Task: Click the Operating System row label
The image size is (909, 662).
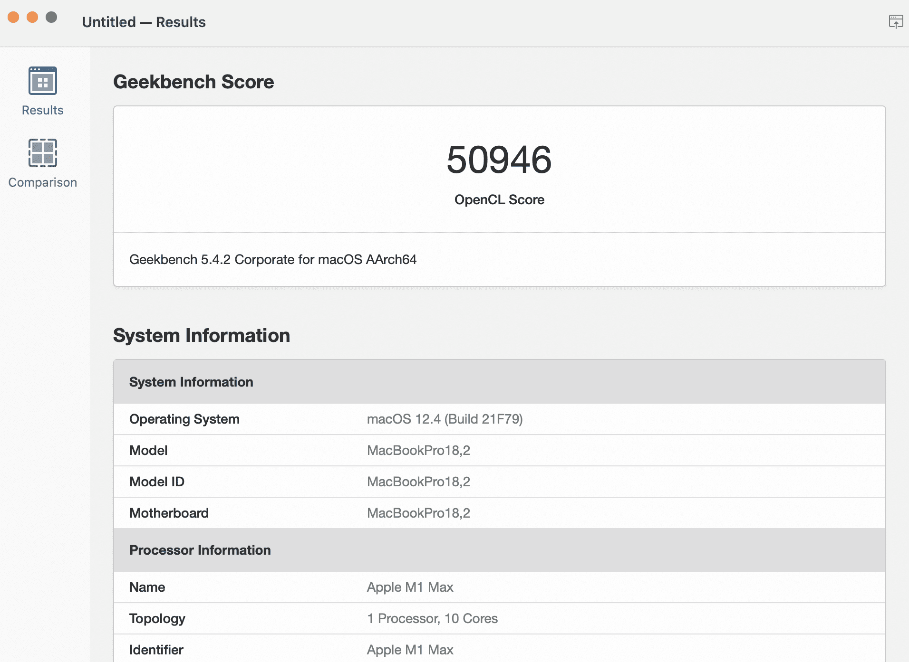Action: [184, 419]
